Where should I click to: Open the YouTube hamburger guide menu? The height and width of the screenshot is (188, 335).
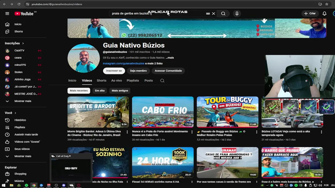tap(7, 14)
